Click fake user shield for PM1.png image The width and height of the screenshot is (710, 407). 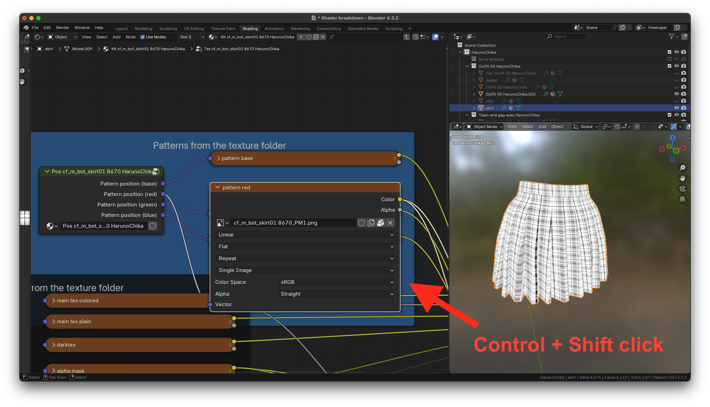[x=362, y=223]
